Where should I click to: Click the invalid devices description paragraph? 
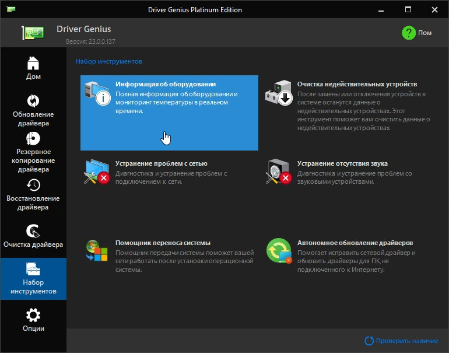364,111
